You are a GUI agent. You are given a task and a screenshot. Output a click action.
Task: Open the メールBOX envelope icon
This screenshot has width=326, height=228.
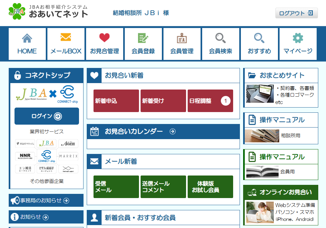66,37
